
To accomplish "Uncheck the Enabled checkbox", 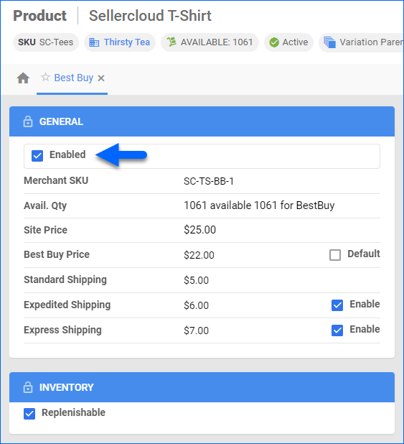I will click(x=37, y=156).
